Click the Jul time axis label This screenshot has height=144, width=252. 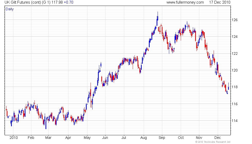tap(124, 138)
